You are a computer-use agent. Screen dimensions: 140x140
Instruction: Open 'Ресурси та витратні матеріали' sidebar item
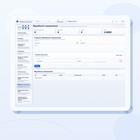(x=24, y=59)
